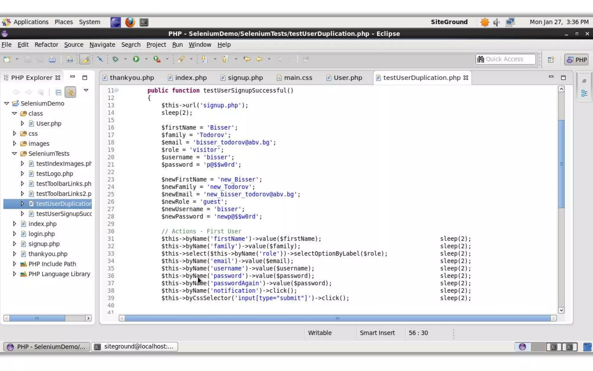Click the Debug bug icon
The height and width of the screenshot is (371, 593).
coord(116,59)
